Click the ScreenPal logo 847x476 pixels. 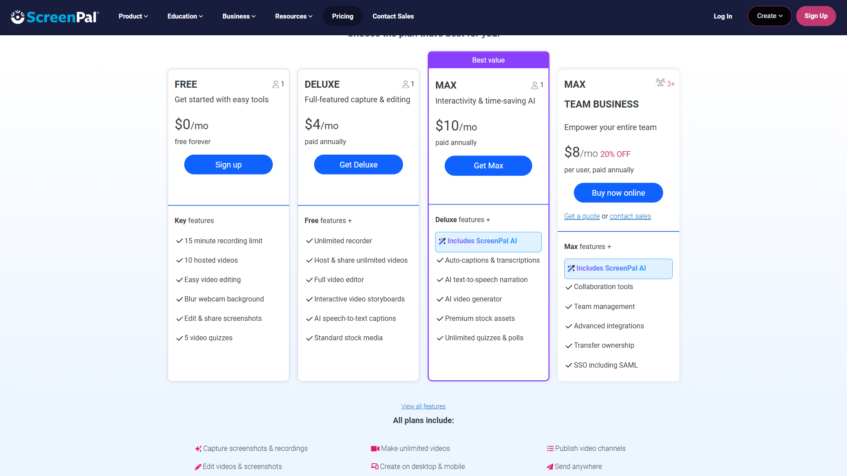tap(55, 17)
